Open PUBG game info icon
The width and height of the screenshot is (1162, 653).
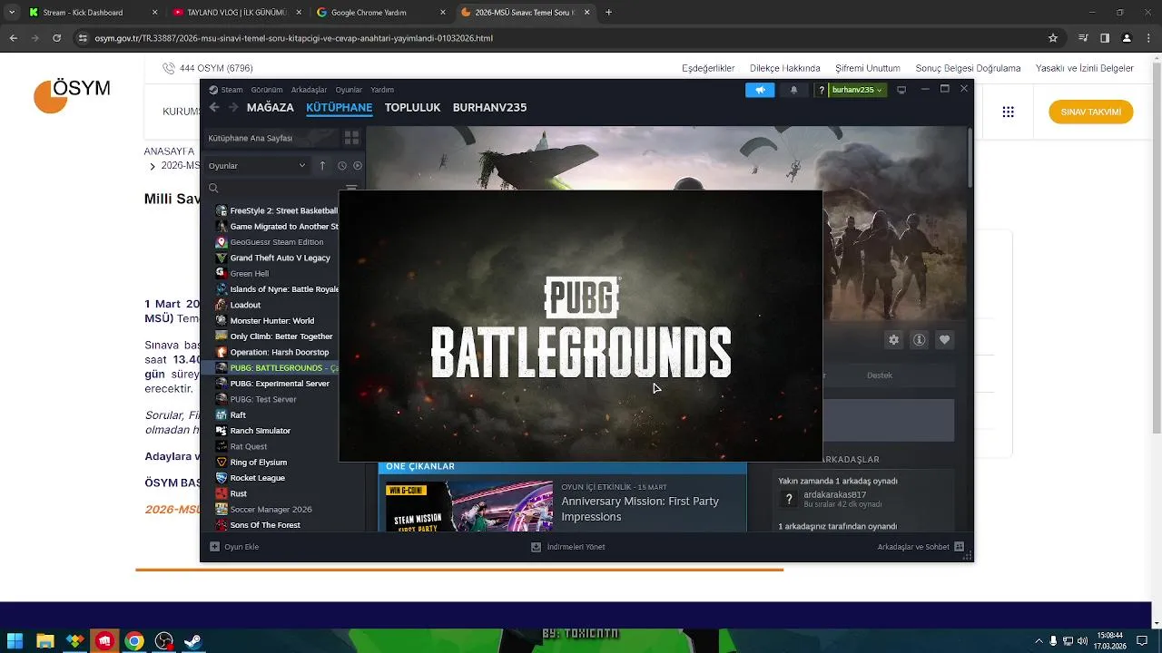click(x=919, y=339)
